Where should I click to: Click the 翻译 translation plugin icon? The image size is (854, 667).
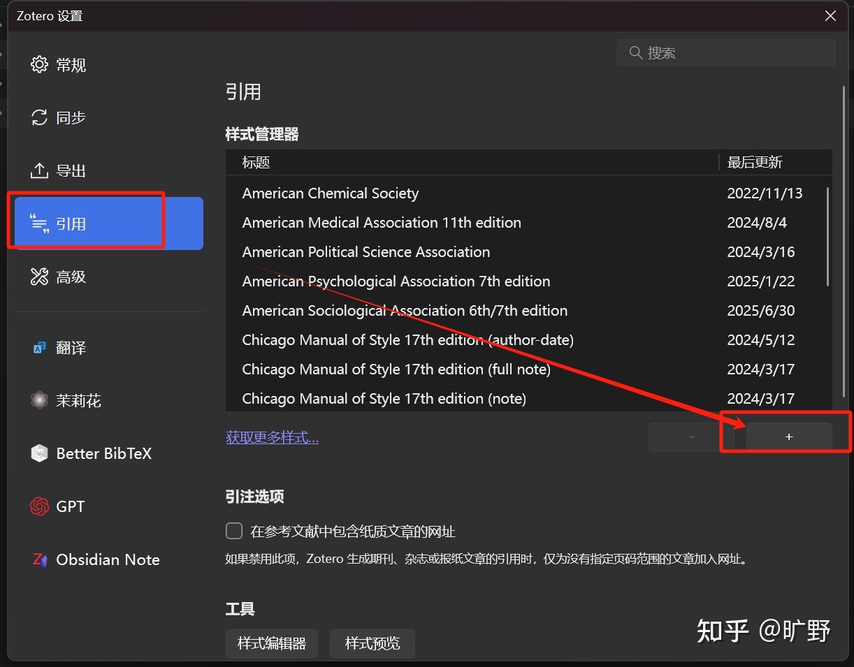(x=40, y=347)
